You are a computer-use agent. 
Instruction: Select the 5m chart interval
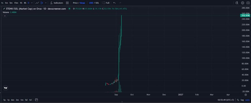pos(11,3)
